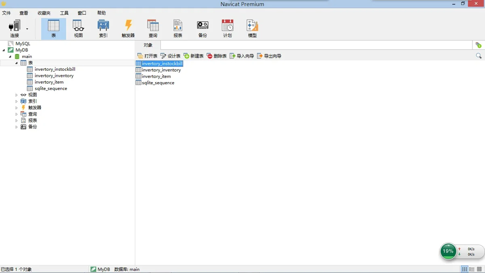Select 报表 report icon in tree
The width and height of the screenshot is (485, 273).
[x=23, y=121]
